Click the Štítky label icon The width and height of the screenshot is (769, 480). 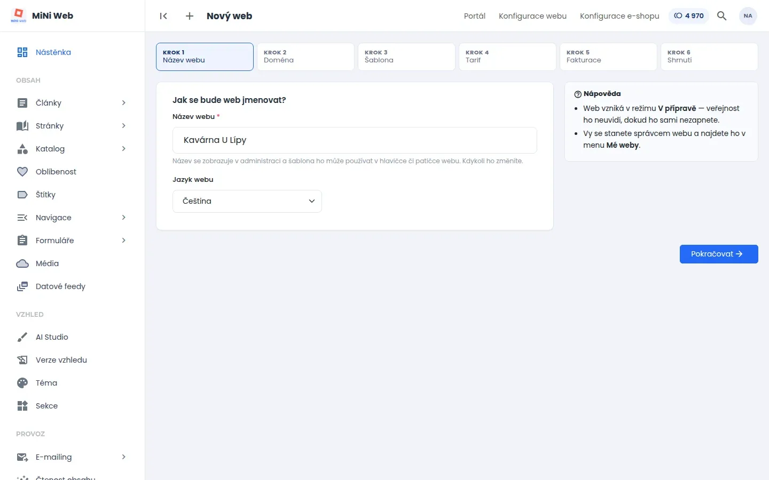tap(22, 195)
